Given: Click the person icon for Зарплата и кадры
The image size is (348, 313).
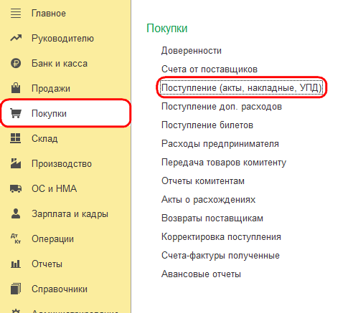Looking at the screenshot, I should [x=16, y=213].
